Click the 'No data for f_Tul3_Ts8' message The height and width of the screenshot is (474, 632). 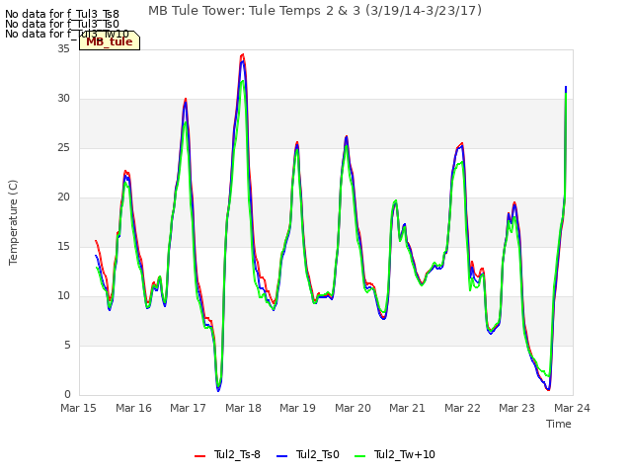click(x=62, y=15)
